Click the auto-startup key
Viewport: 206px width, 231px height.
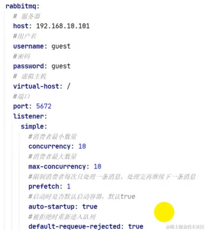51,207
